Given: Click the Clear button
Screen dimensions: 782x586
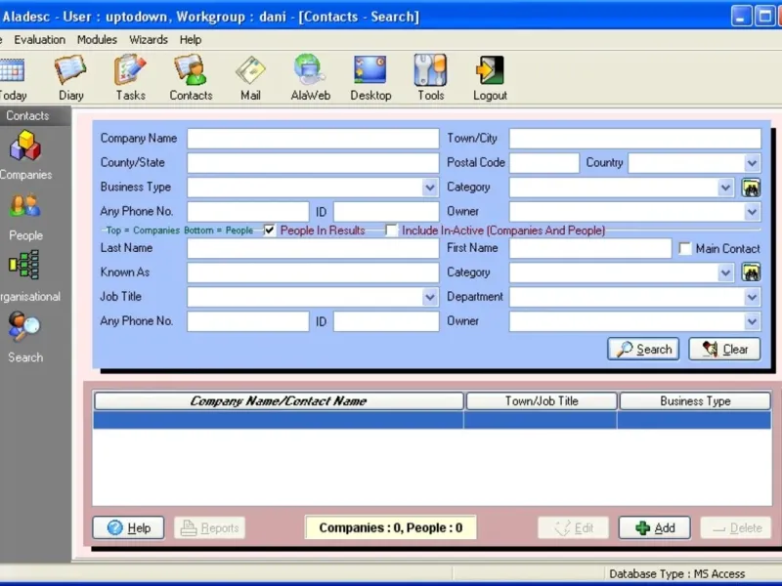Looking at the screenshot, I should [x=724, y=350].
